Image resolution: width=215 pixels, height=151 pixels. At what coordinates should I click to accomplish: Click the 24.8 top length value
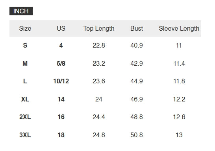pos(99,135)
